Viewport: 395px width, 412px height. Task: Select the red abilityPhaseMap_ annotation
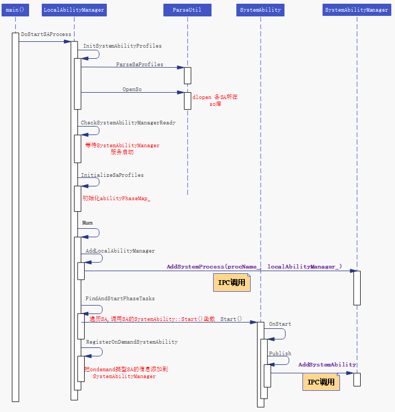(x=116, y=198)
